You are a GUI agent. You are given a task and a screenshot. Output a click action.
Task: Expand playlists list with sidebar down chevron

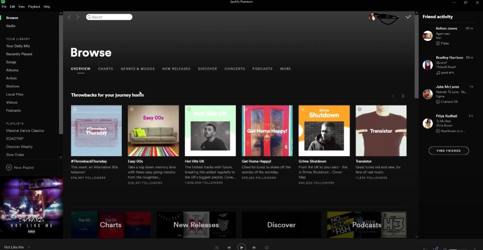[x=61, y=157]
